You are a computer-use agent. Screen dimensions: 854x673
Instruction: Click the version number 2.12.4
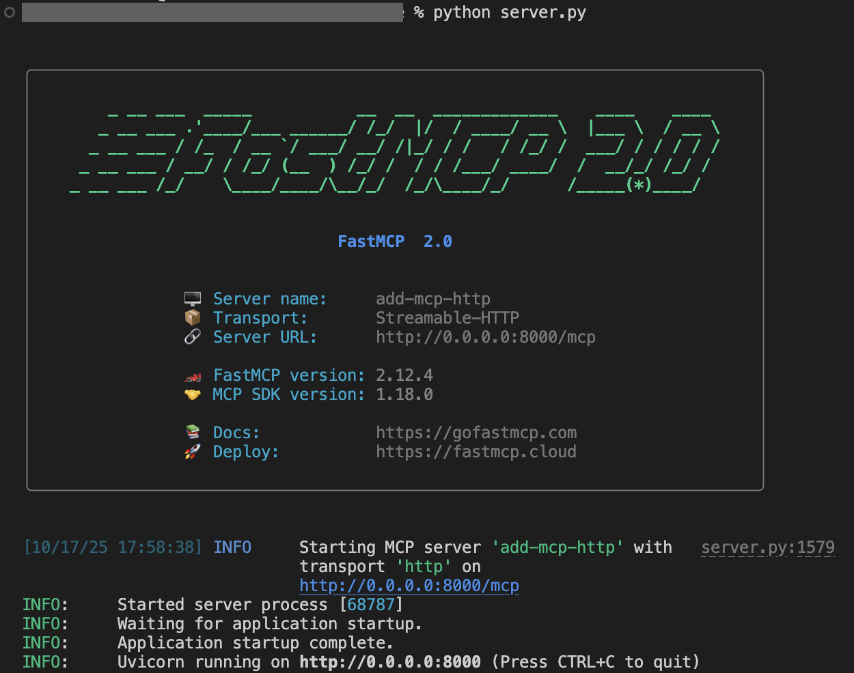point(404,375)
